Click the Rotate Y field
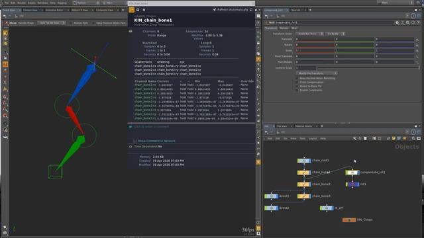424x238 pixels. click(x=354, y=45)
